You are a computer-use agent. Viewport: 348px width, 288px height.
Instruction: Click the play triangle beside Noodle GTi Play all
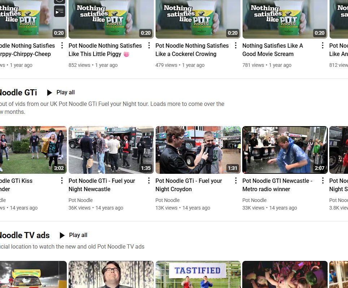click(x=49, y=93)
